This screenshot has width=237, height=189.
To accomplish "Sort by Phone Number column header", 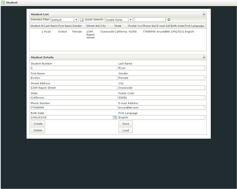I will 149,26.
